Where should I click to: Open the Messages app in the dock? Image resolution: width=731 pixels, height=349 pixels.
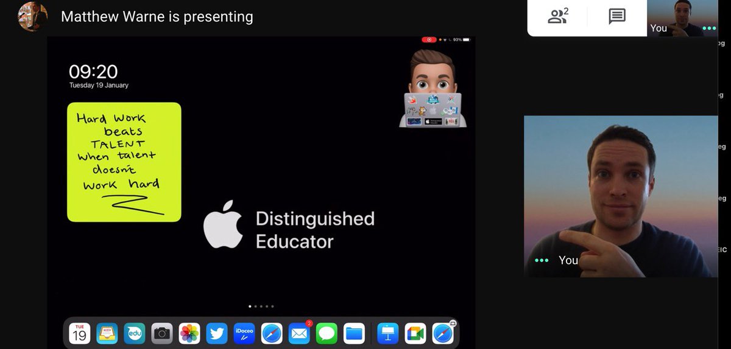327,333
